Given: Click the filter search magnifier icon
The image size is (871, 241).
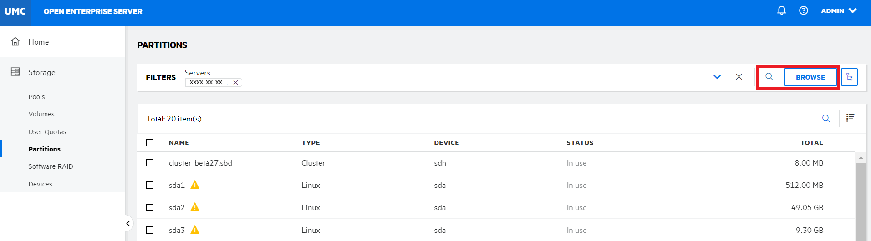Looking at the screenshot, I should 769,77.
